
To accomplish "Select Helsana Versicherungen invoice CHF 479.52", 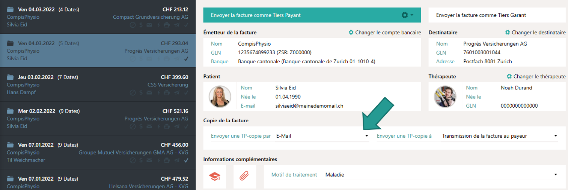I will [98, 180].
